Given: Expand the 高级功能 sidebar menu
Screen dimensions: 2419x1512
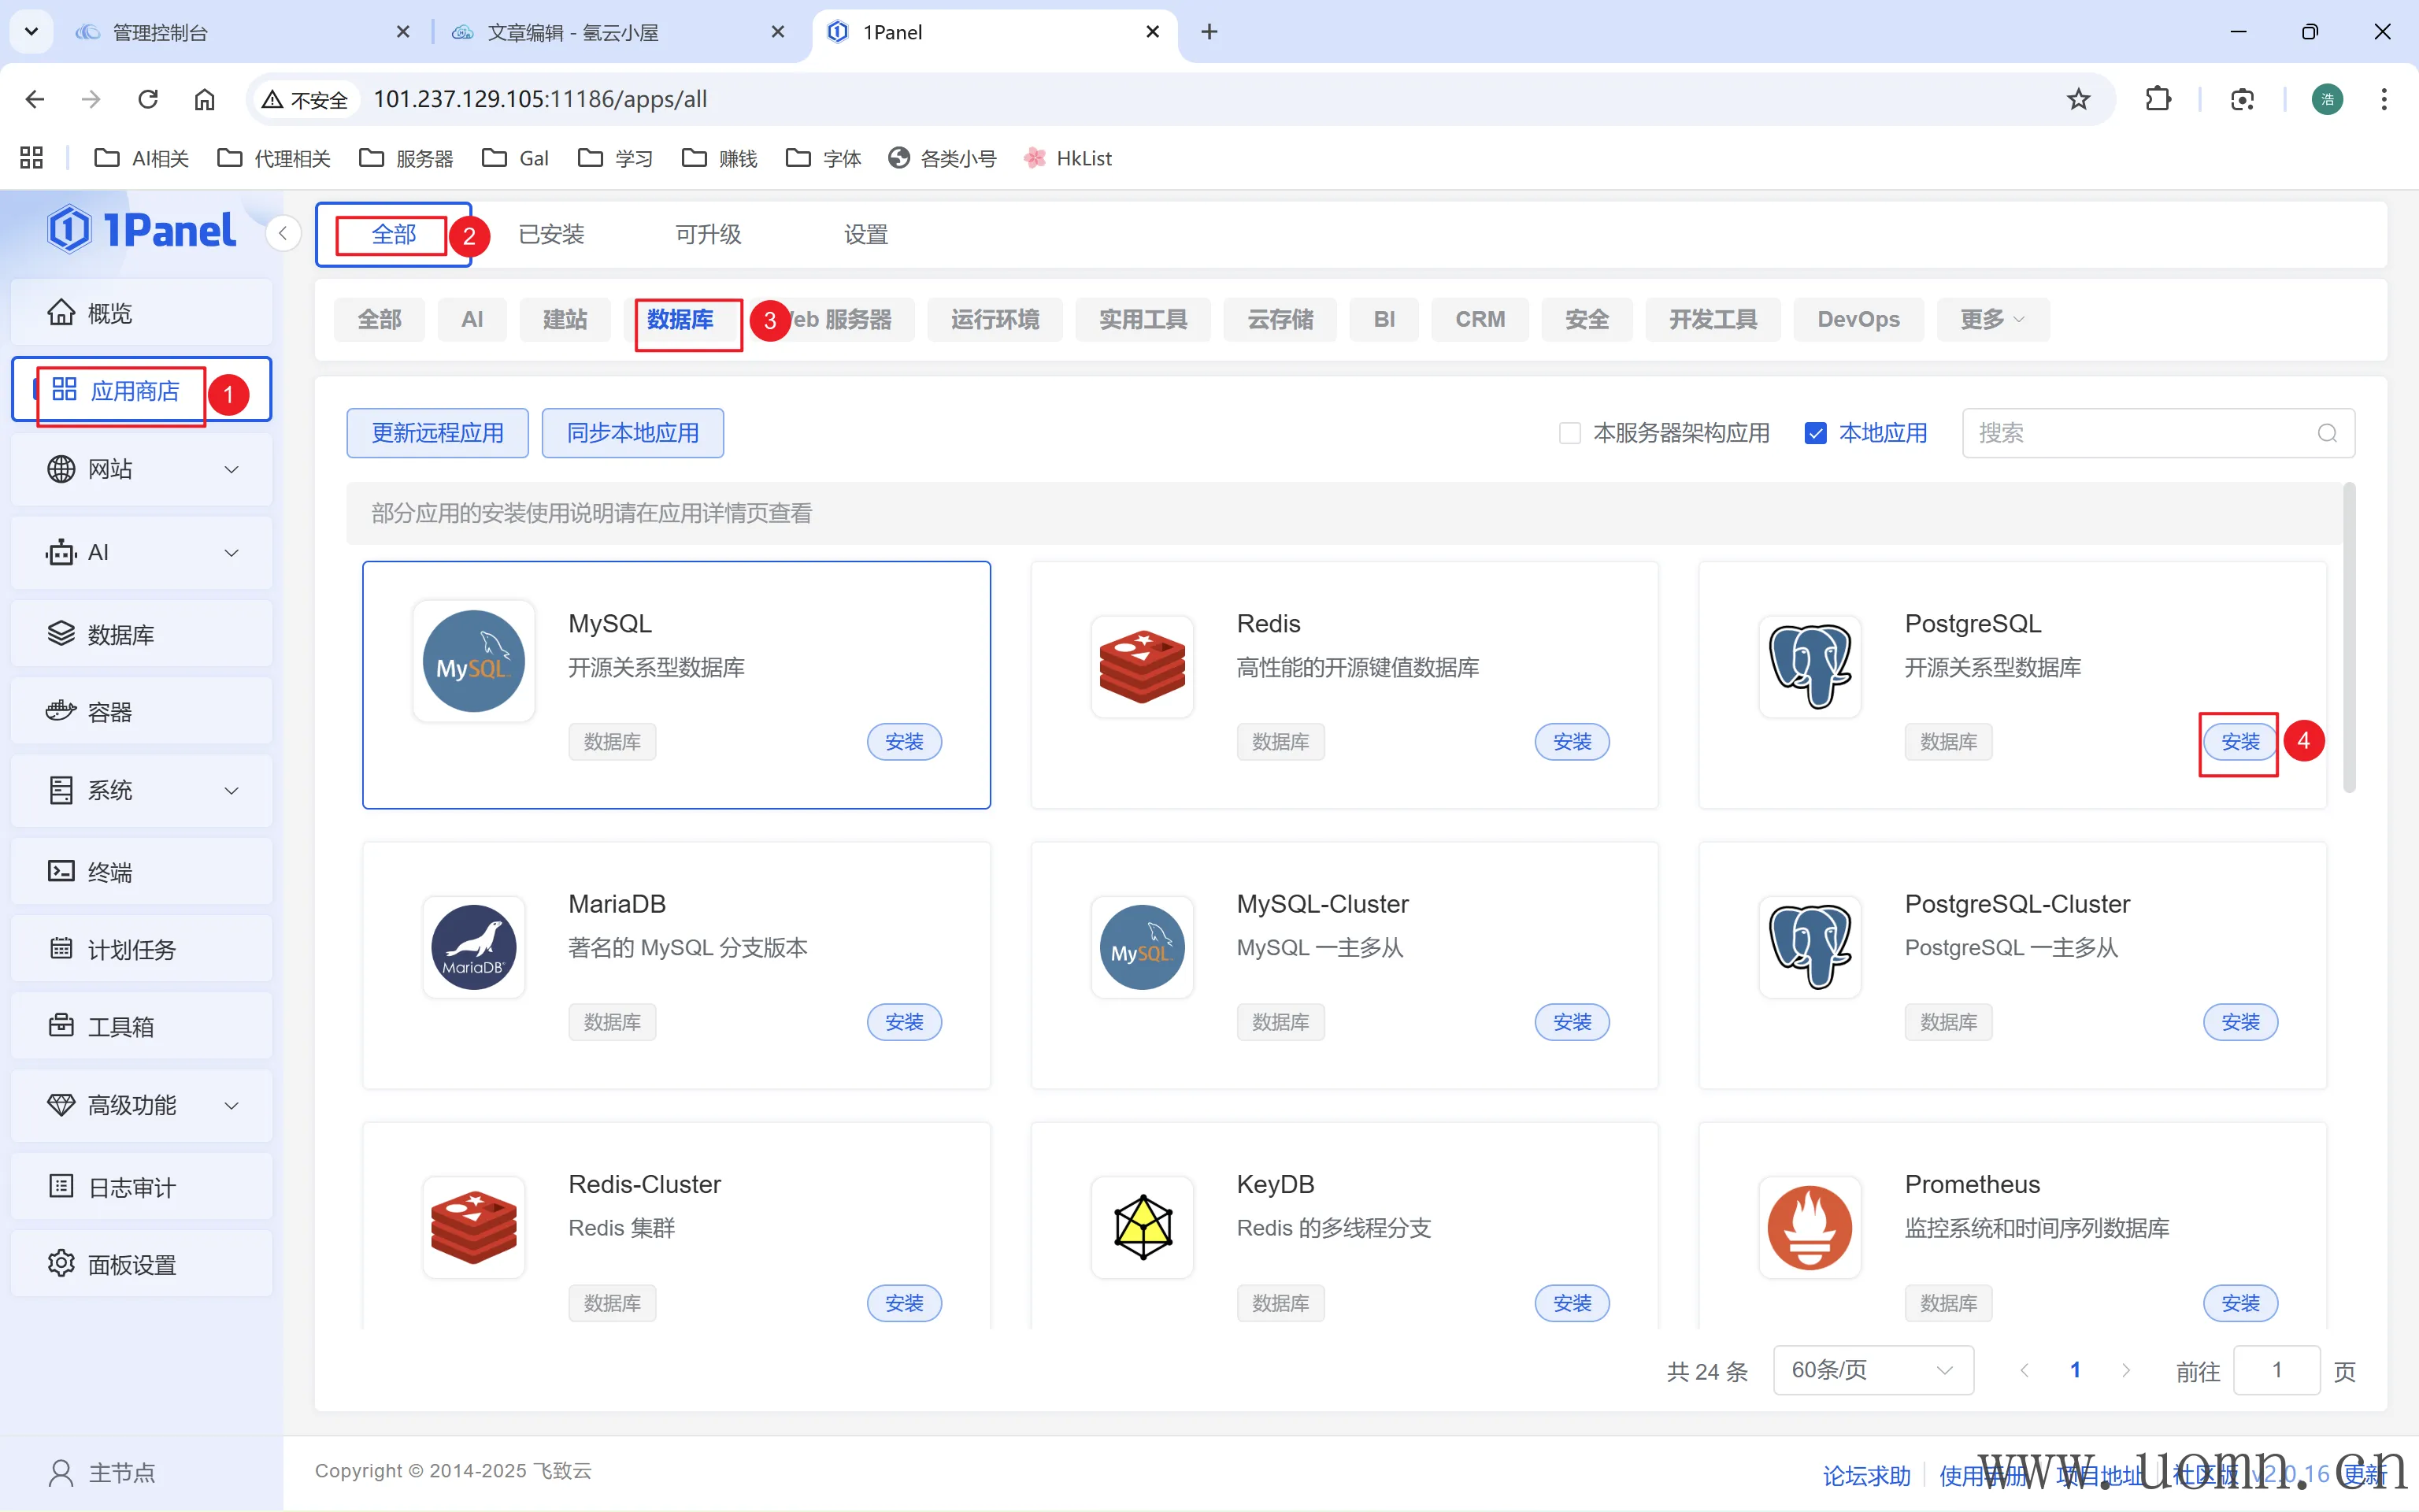Looking at the screenshot, I should coord(231,1105).
